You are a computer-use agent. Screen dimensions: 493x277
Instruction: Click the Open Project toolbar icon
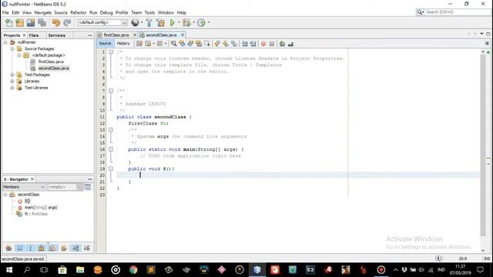pyautogui.click(x=31, y=22)
